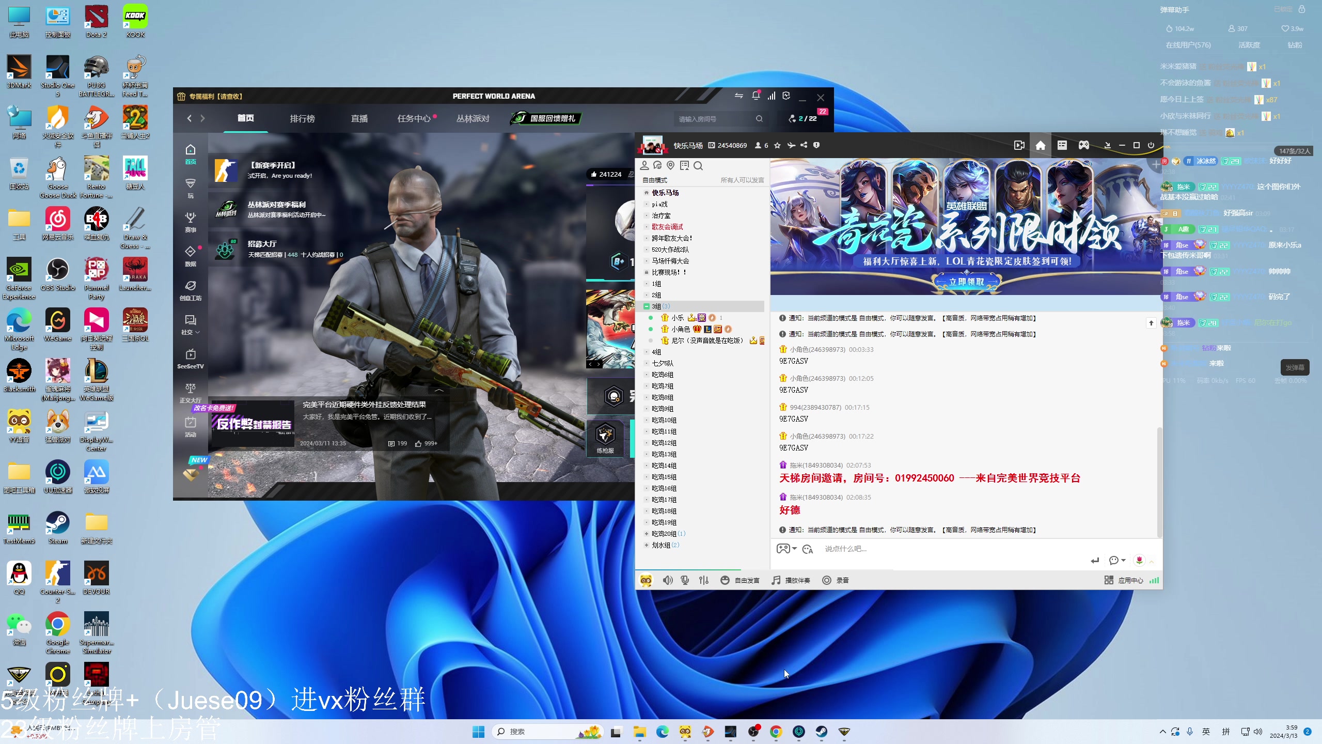Collapse the 3组 channel group
Screen dimensions: 1322x744
647,306
